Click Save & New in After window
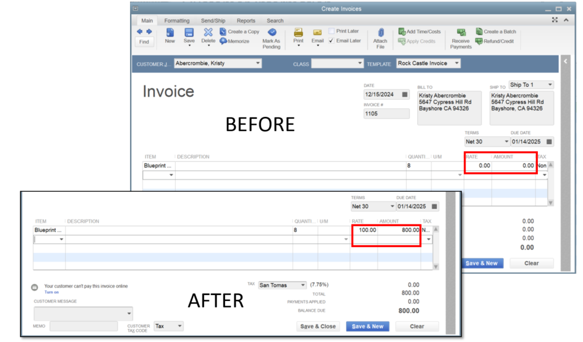Image resolution: width=583 pixels, height=342 pixels. click(367, 327)
